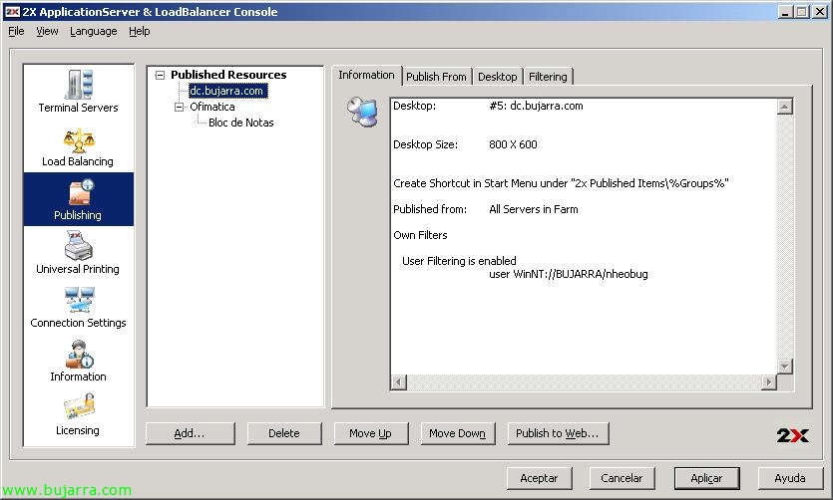Open the File menu
This screenshot has width=833, height=500.
point(16,31)
